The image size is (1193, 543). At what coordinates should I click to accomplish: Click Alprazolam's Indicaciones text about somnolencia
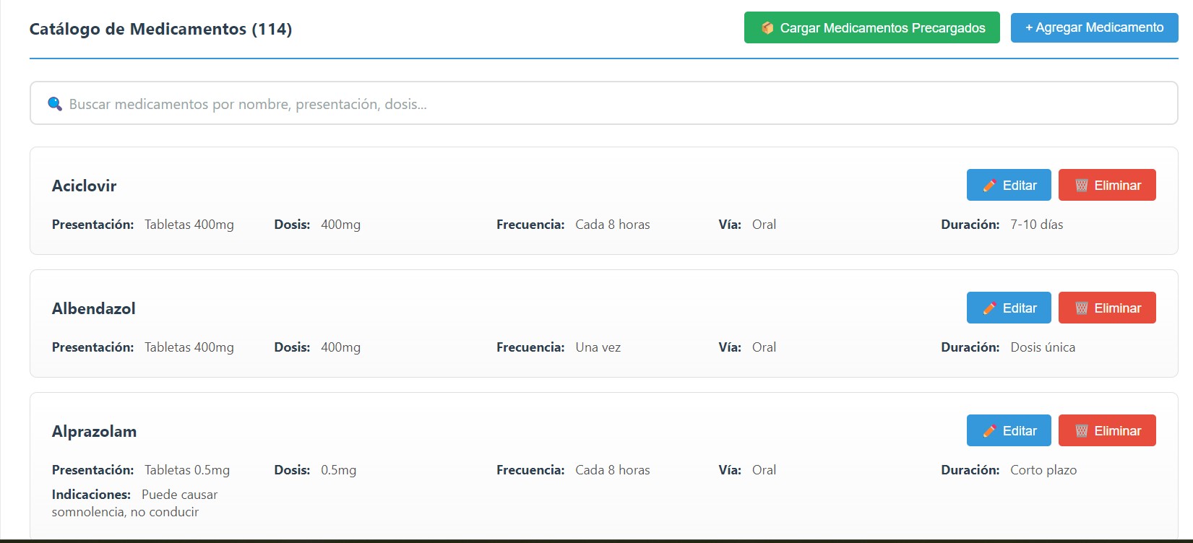(134, 503)
